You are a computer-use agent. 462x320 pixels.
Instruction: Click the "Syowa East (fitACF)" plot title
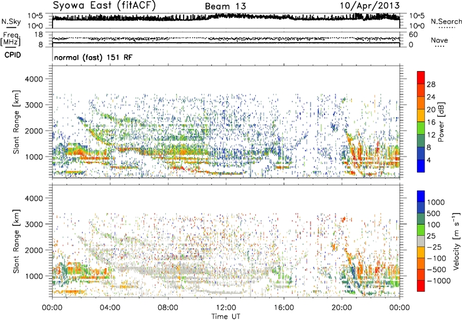click(104, 5)
